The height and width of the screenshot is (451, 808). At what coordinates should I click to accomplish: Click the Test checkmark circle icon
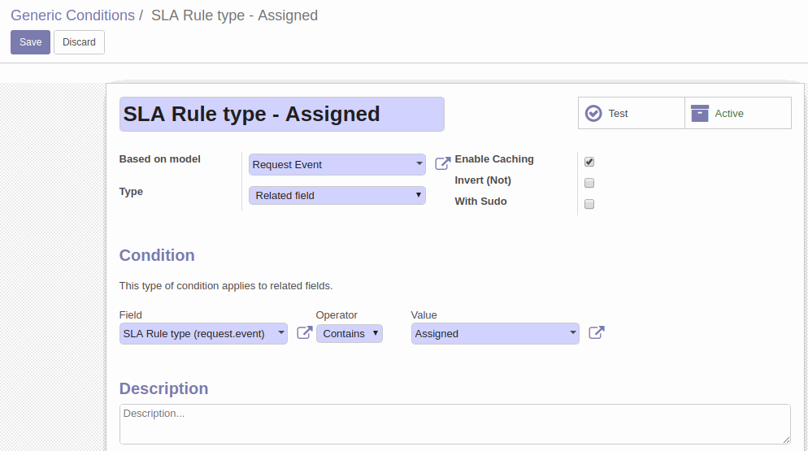(593, 114)
